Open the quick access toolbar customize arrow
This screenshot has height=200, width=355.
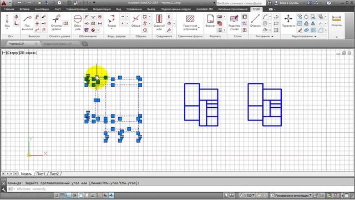[94, 3]
